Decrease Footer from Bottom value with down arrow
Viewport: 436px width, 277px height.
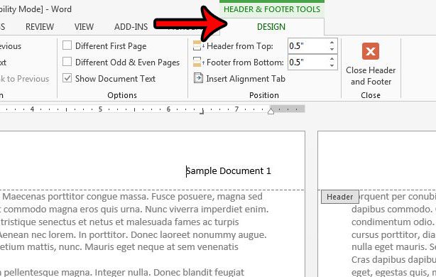332,65
